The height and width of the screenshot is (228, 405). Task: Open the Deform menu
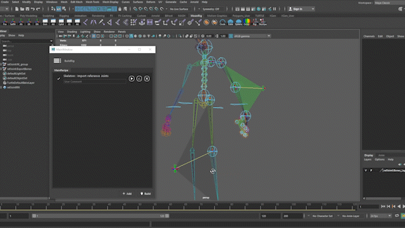click(x=151, y=2)
